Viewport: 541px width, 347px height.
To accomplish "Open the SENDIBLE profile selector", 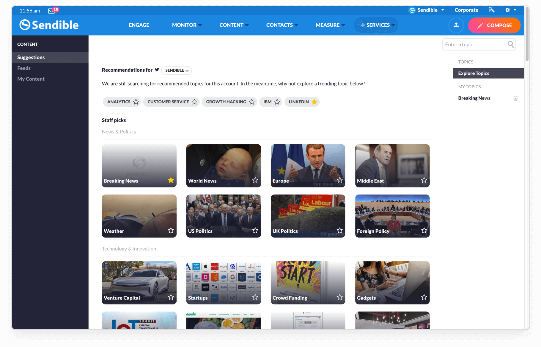I will [x=177, y=70].
